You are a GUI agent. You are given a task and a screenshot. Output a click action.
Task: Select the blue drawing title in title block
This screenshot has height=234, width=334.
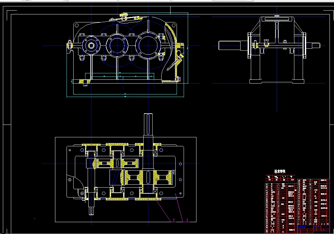302,227
